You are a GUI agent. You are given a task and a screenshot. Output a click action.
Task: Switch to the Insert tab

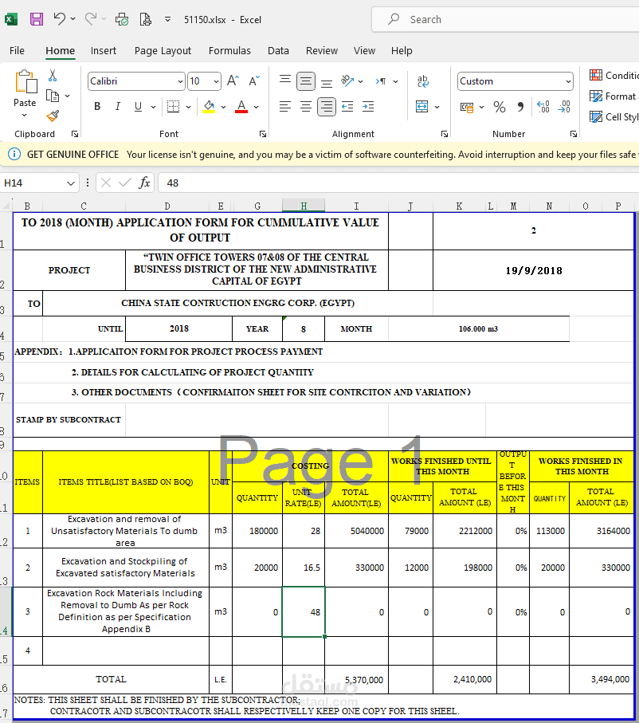tap(104, 51)
